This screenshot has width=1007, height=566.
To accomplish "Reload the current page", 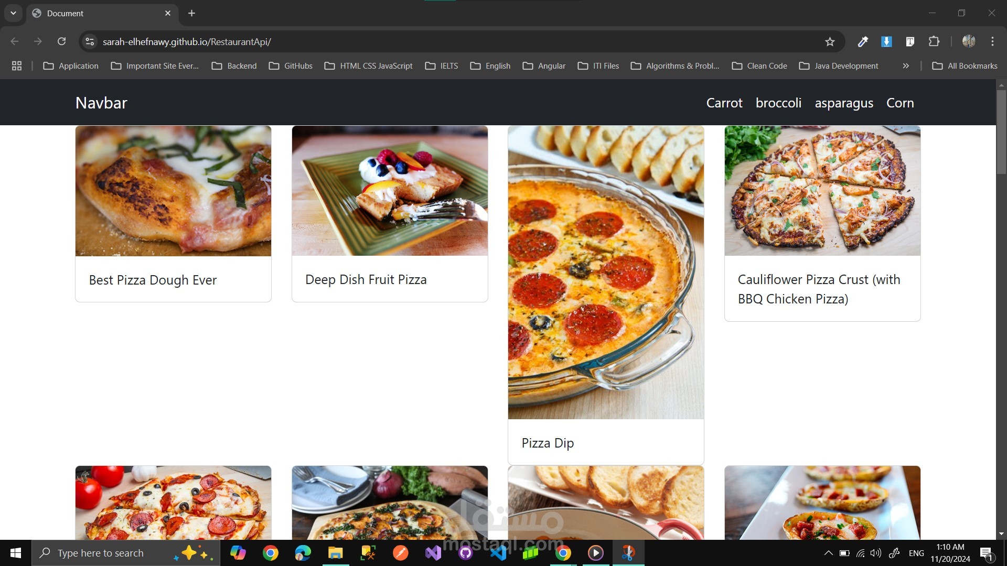I will [61, 41].
